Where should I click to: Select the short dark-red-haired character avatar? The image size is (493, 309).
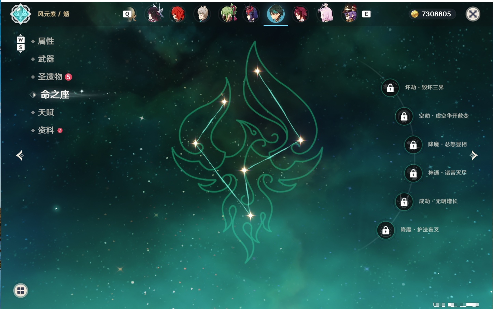[x=300, y=14]
